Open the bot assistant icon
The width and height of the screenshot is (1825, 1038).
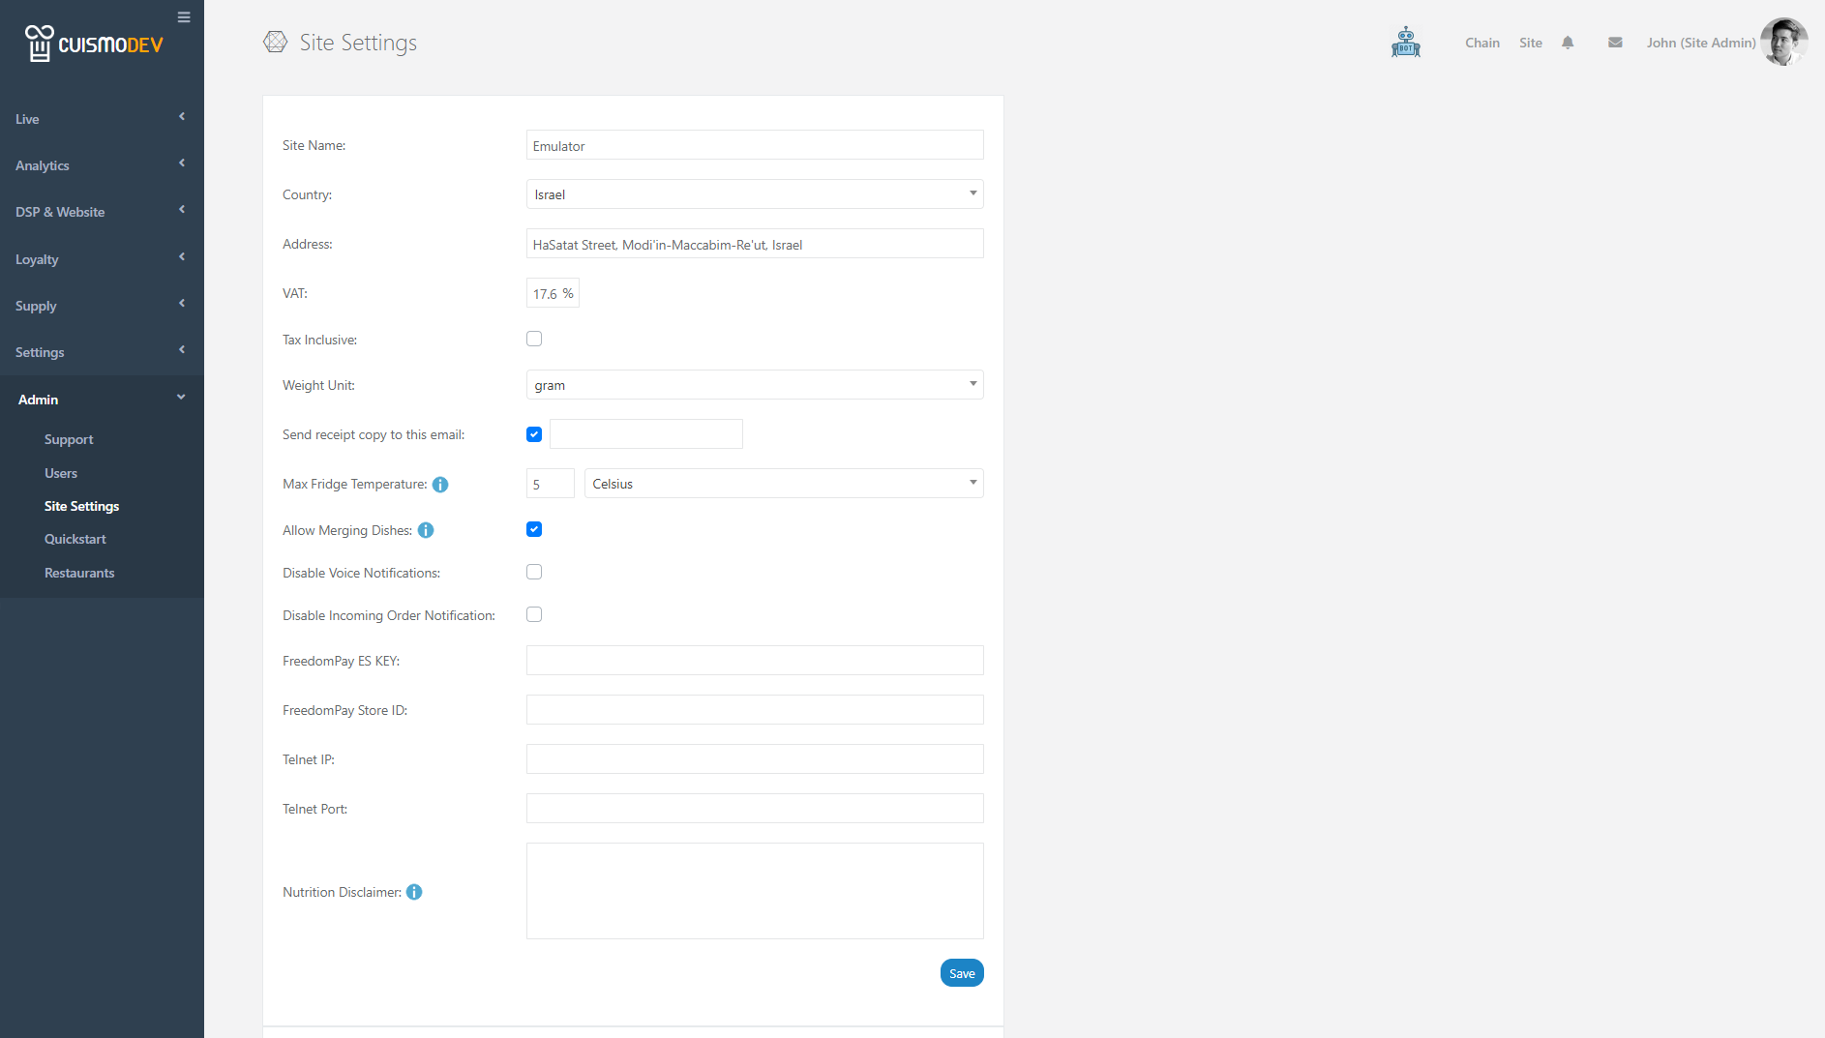coord(1406,43)
